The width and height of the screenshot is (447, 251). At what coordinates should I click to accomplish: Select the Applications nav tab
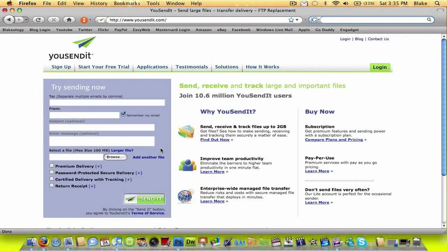152,67
